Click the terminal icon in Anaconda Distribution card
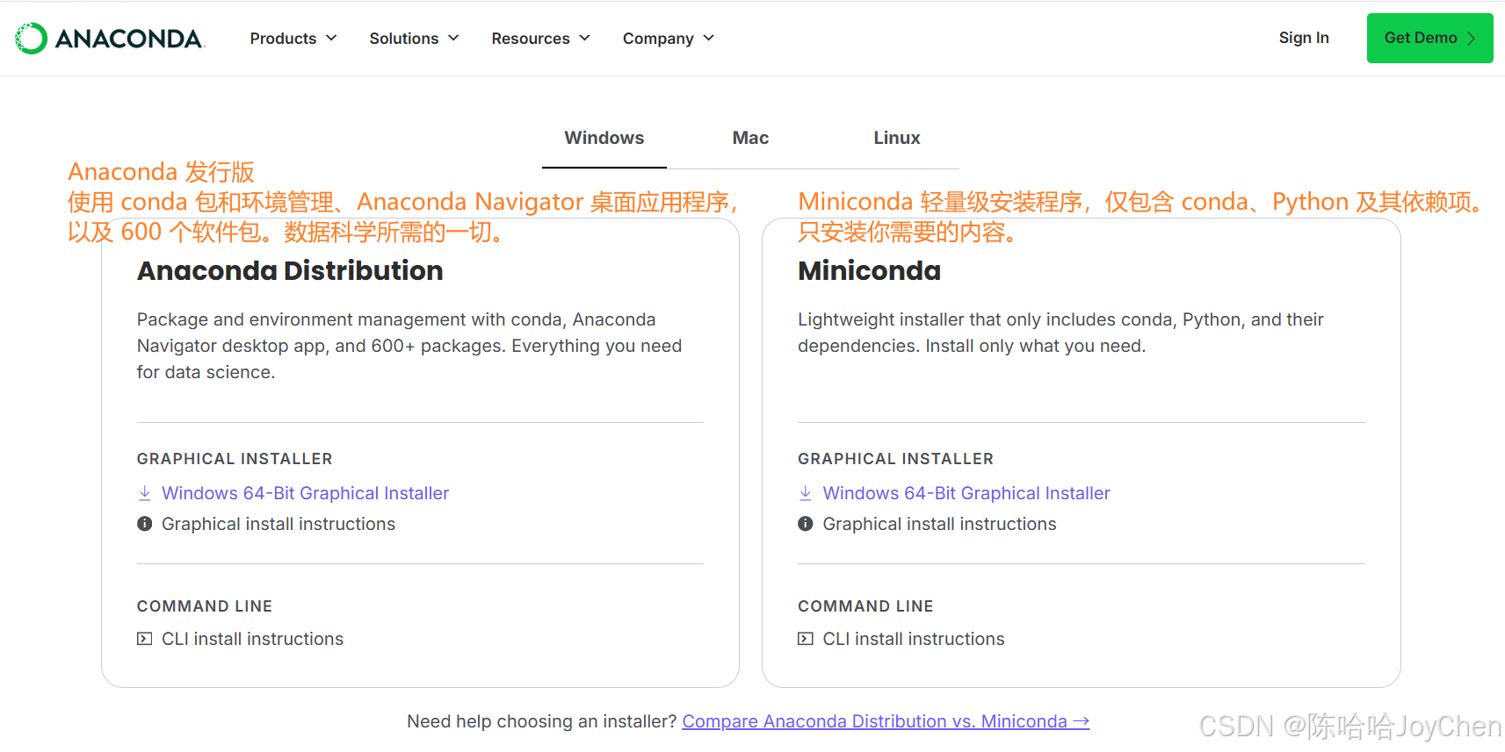 click(x=145, y=639)
